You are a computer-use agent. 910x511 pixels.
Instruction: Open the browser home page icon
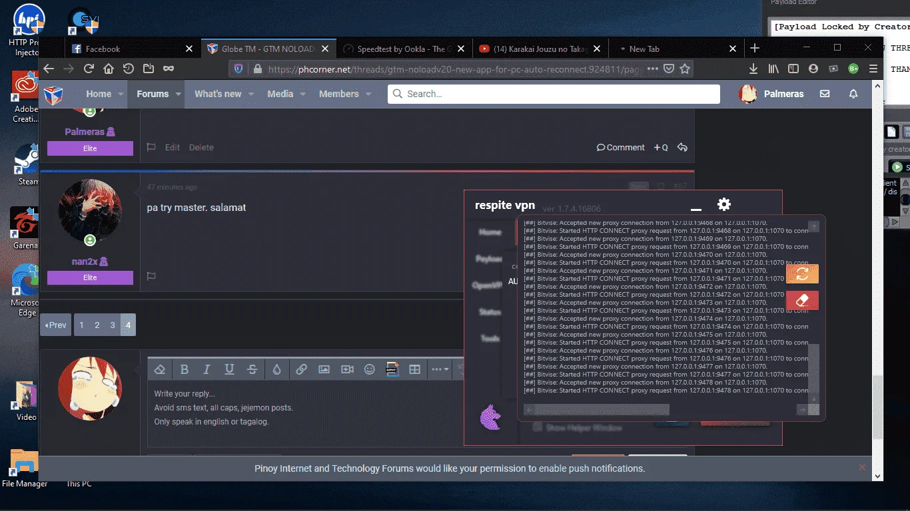click(108, 69)
